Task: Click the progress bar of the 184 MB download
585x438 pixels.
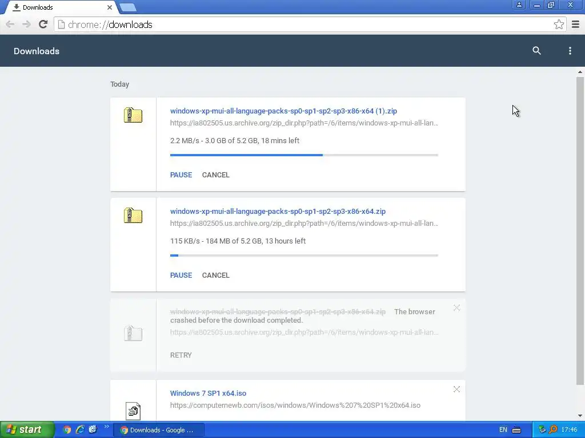Action: point(304,255)
